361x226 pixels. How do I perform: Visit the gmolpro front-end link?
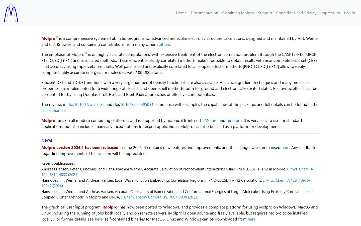(234, 121)
